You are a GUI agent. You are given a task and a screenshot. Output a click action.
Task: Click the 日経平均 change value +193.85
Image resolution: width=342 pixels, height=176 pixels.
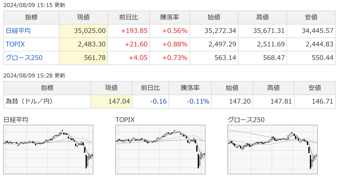[134, 31]
